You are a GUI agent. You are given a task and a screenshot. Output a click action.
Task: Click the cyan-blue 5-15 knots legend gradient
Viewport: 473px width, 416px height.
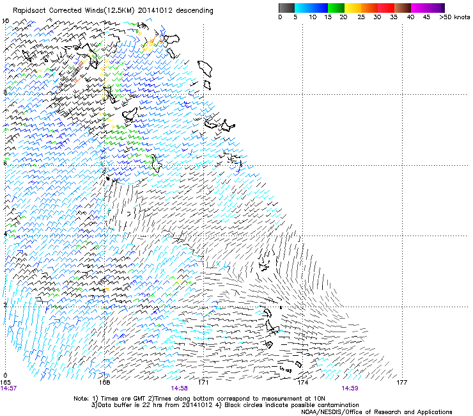click(311, 8)
